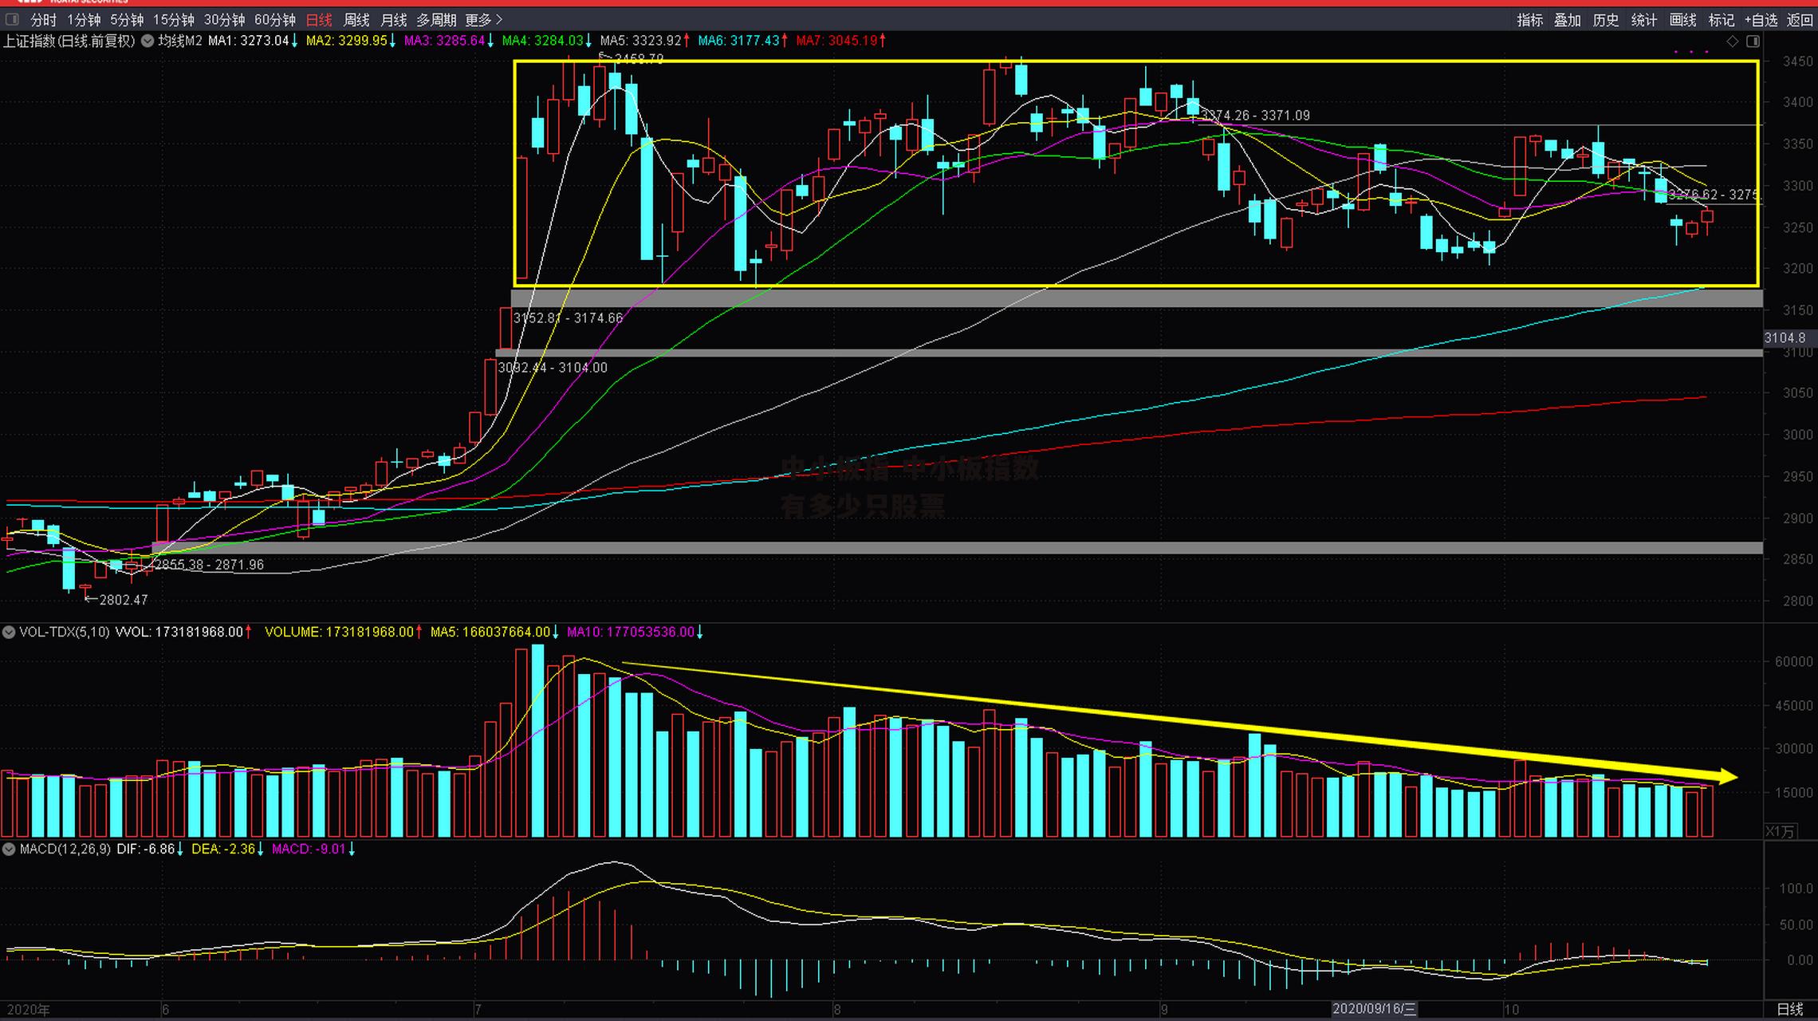The image size is (1818, 1021).
Task: Click the X1万 volume unit label
Action: pyautogui.click(x=1780, y=832)
